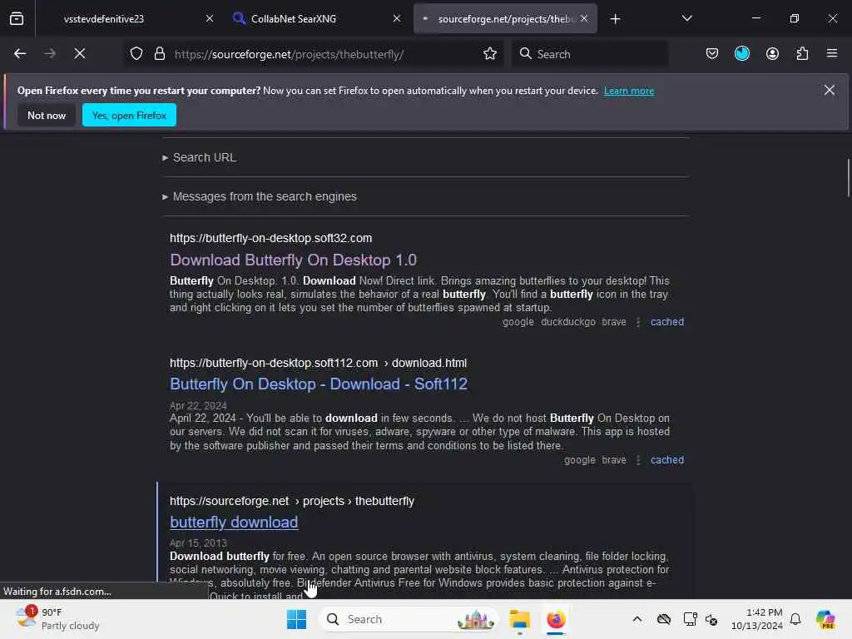The width and height of the screenshot is (852, 639).
Task: Open cached link for soft32 result
Action: coord(666,322)
